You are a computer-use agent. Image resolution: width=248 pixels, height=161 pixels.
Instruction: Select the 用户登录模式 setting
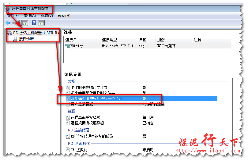pos(82,104)
